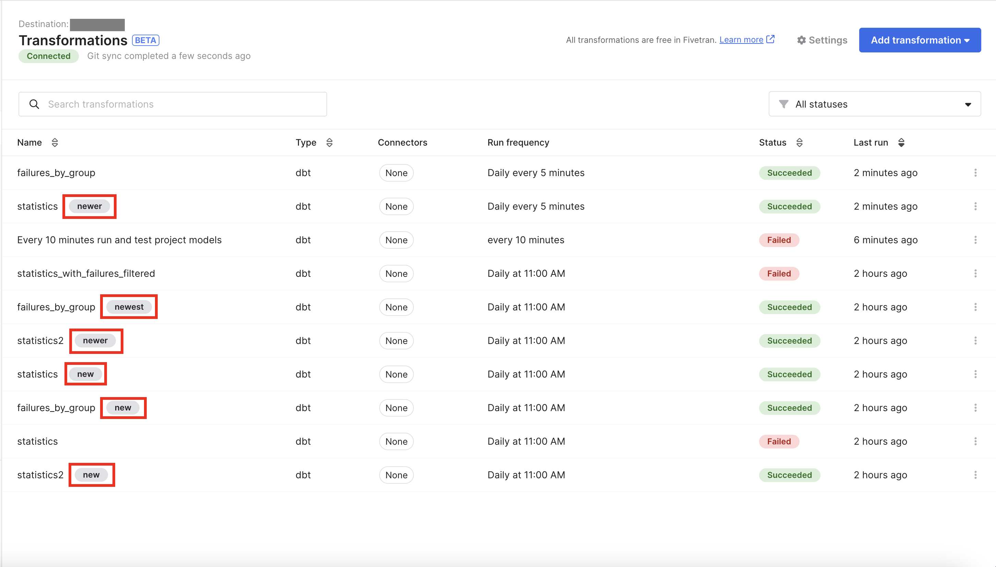Click the newer tag on statistics transformation

point(89,207)
